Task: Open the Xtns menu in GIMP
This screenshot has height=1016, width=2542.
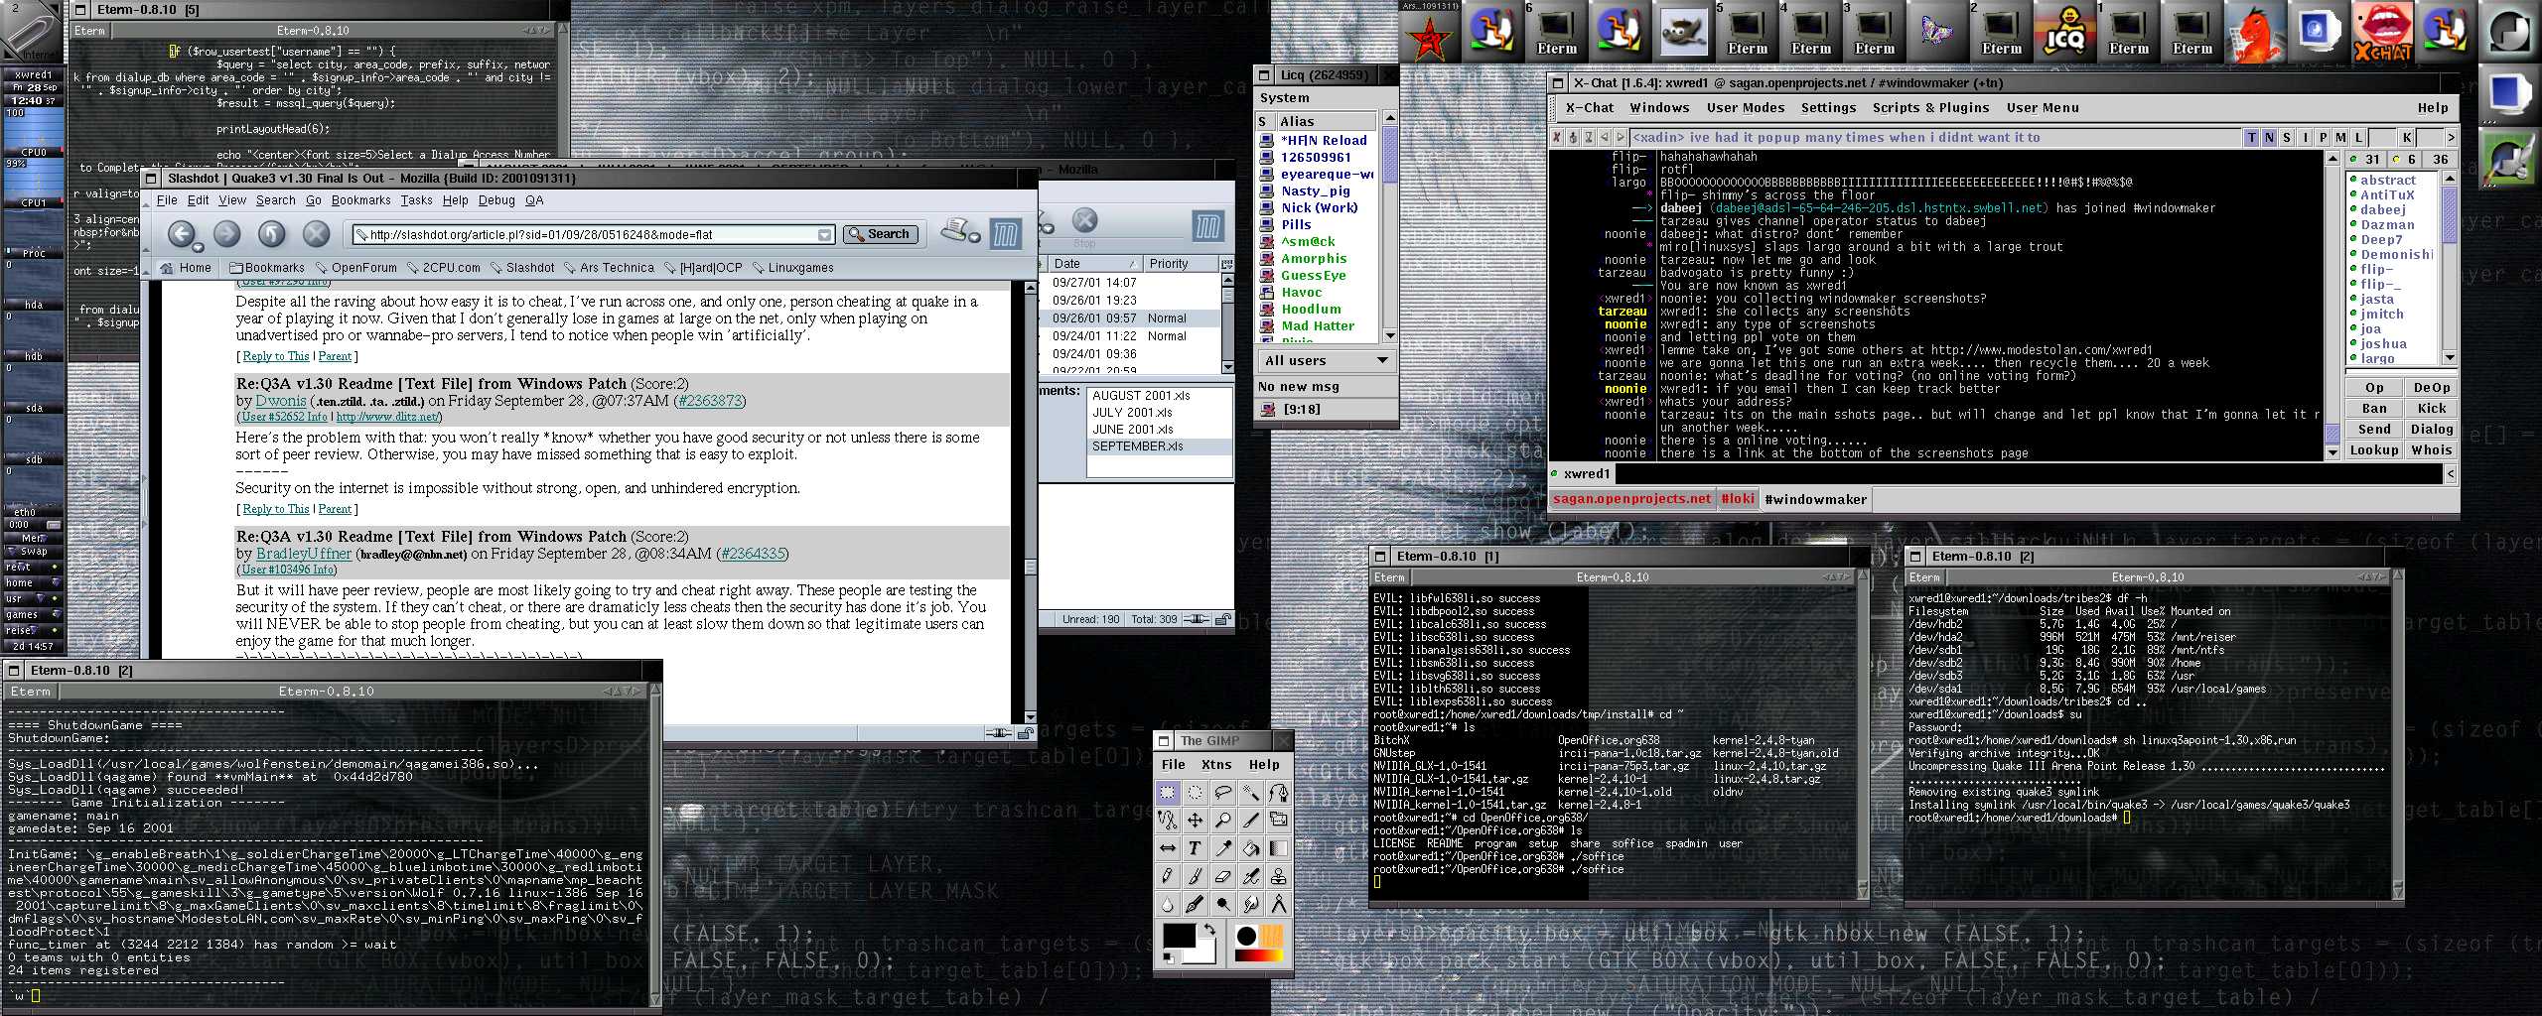Action: tap(1216, 765)
